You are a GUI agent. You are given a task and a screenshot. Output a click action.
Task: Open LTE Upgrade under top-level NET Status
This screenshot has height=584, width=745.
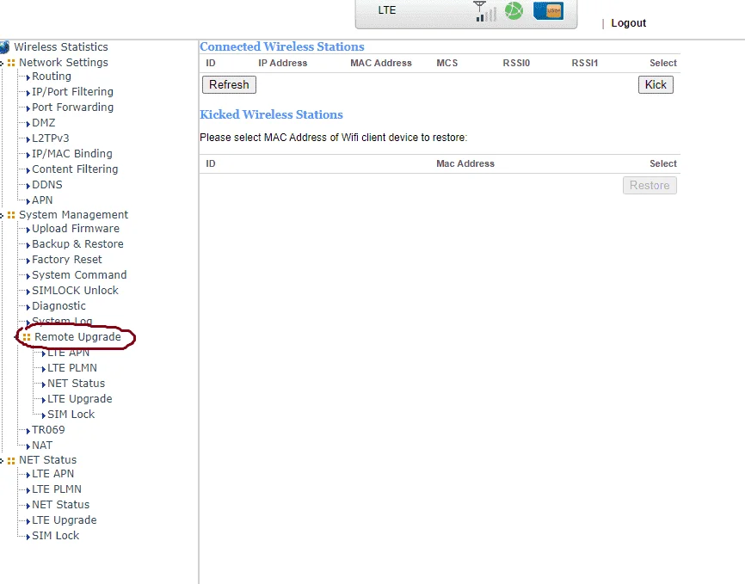[65, 520]
